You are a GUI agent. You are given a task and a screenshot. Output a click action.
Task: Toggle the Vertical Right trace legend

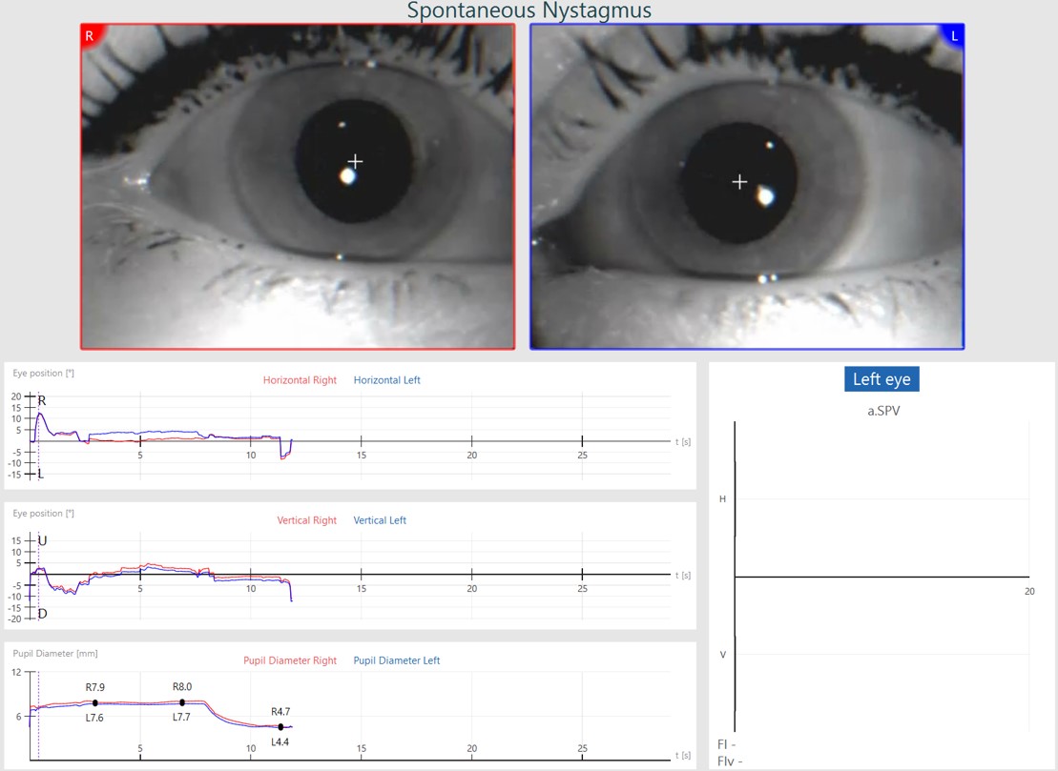click(306, 520)
